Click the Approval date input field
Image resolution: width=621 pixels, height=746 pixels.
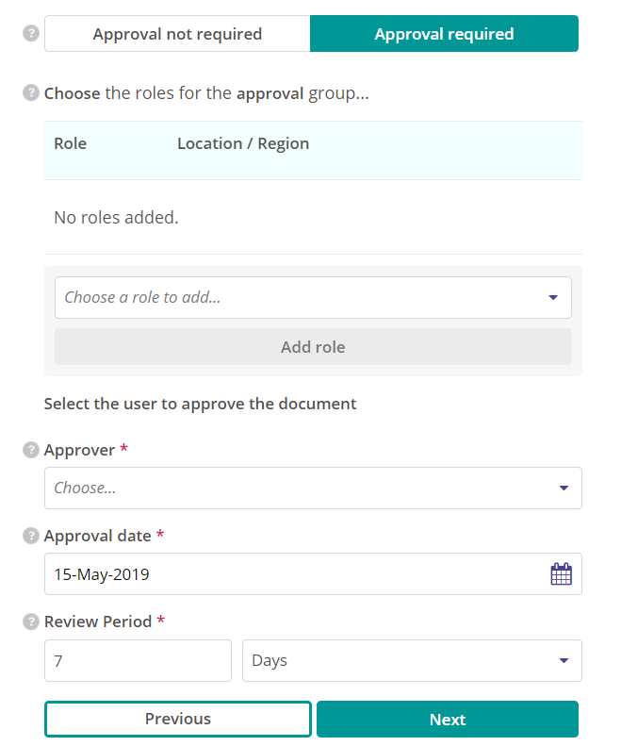pos(292,574)
